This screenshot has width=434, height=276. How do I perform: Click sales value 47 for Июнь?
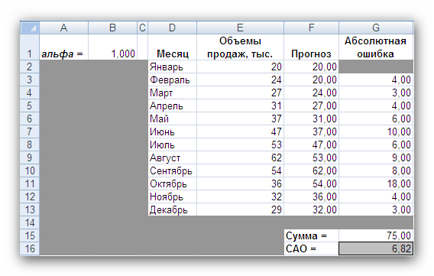(240, 132)
